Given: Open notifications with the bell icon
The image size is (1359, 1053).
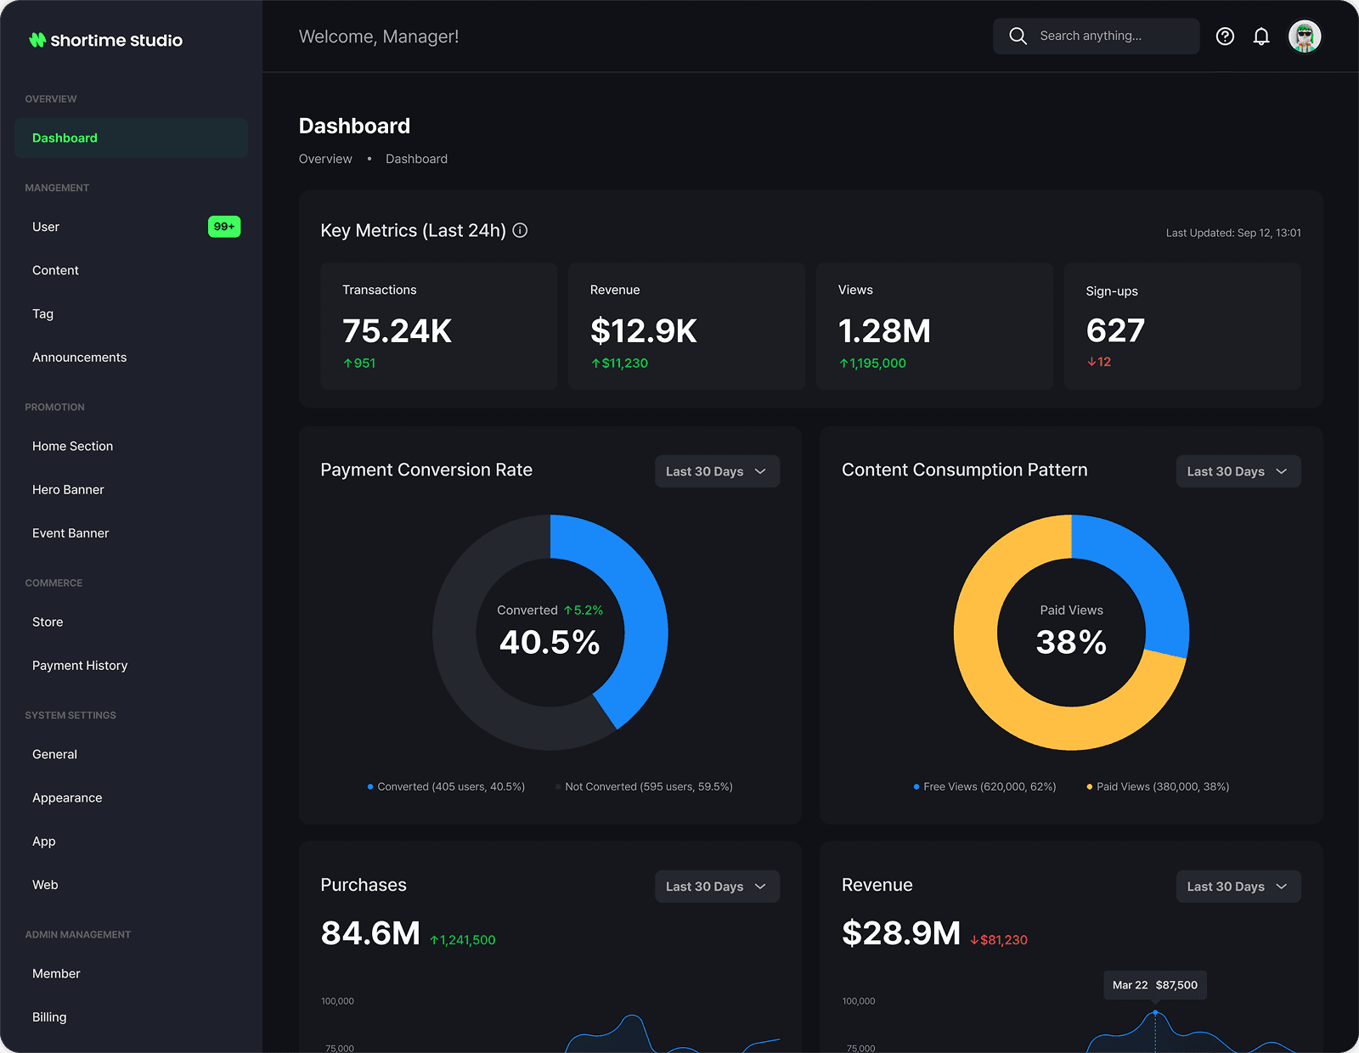Looking at the screenshot, I should tap(1261, 36).
